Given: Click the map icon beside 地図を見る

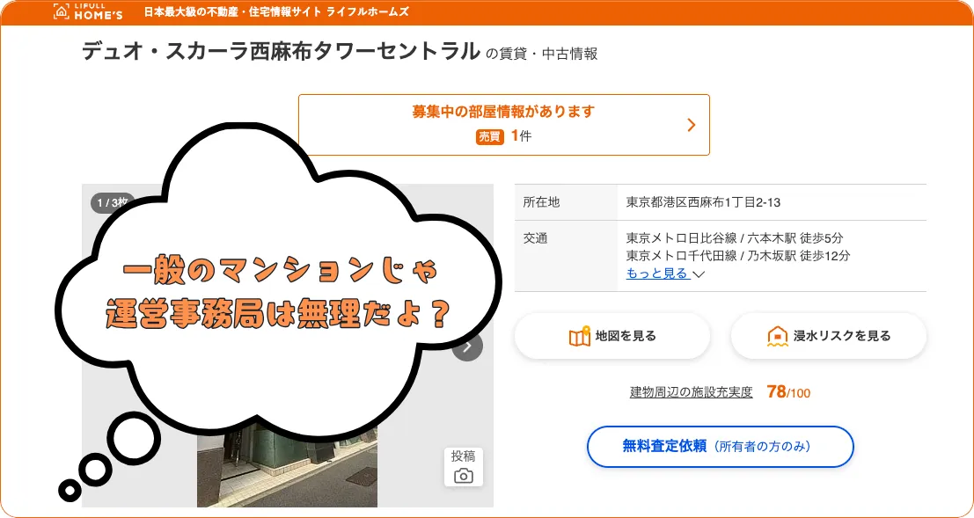Looking at the screenshot, I should 579,336.
